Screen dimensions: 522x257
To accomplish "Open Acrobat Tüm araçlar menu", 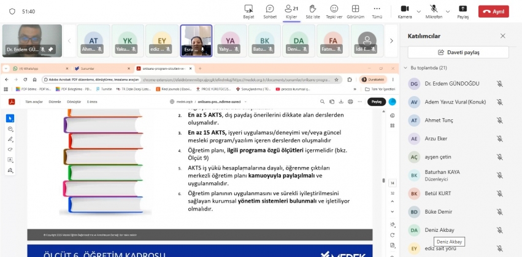I will (x=34, y=102).
